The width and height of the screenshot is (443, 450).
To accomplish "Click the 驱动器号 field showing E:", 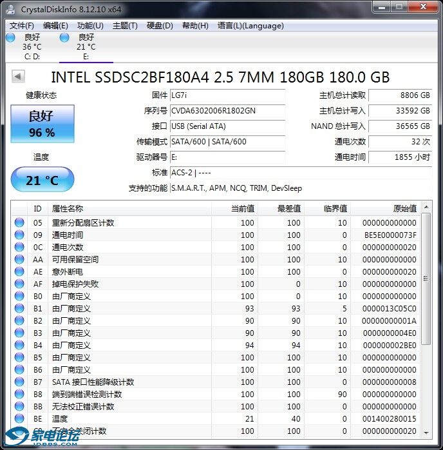I will click(227, 157).
